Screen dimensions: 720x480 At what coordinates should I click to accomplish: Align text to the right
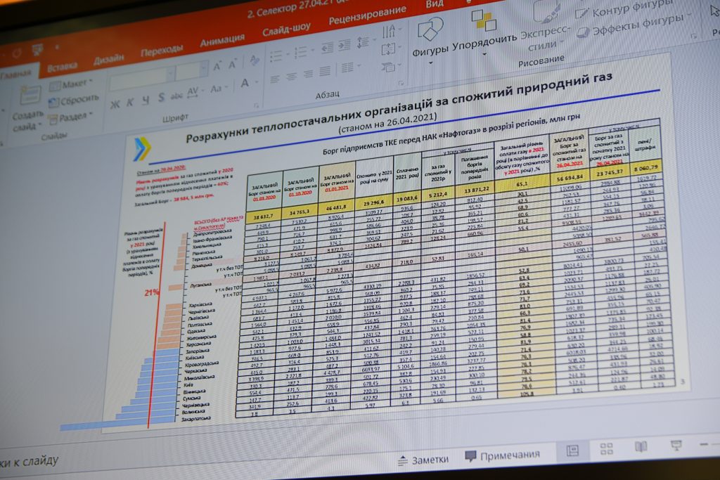click(x=308, y=74)
